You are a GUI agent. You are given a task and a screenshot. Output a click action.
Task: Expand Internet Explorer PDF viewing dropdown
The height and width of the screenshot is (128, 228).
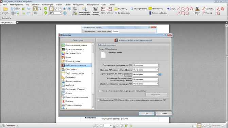pos(145,70)
